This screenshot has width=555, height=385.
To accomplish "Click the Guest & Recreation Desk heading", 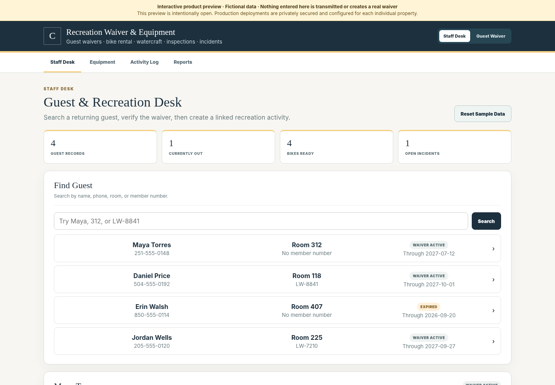I will 113,102.
